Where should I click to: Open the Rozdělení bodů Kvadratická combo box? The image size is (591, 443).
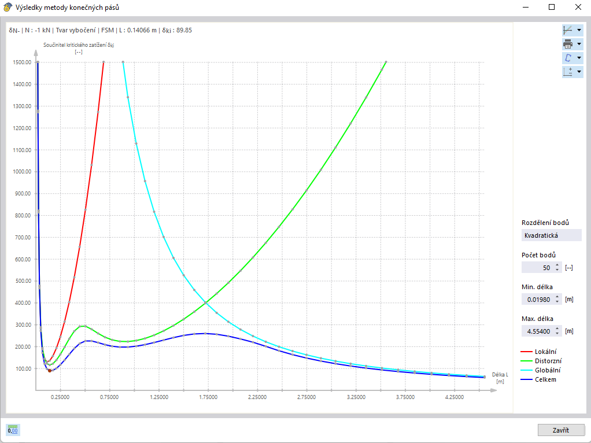click(552, 235)
